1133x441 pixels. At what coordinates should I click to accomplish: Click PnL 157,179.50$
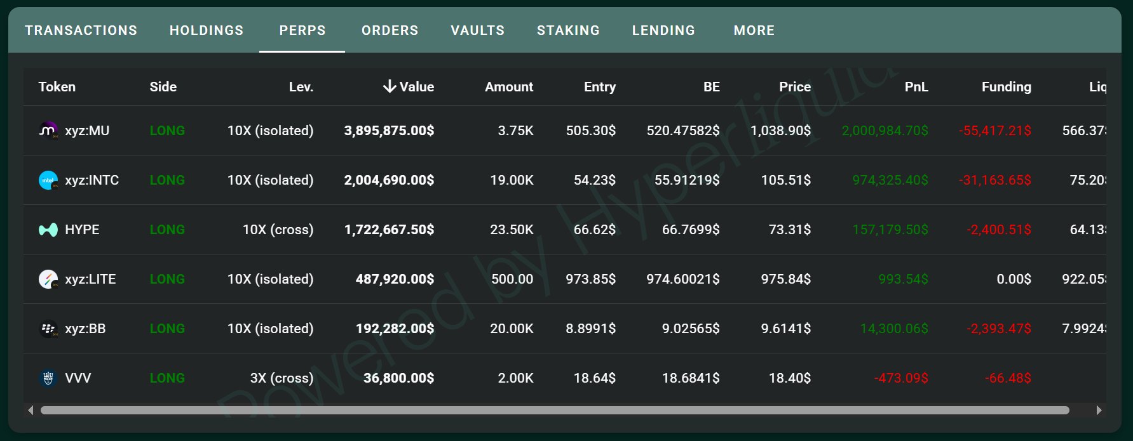890,230
